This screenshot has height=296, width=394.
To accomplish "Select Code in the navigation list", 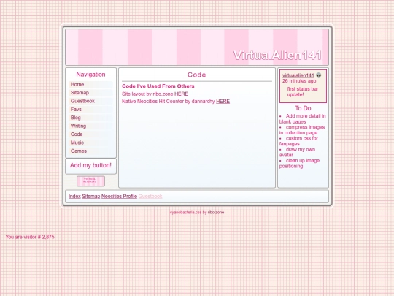I will point(90,134).
